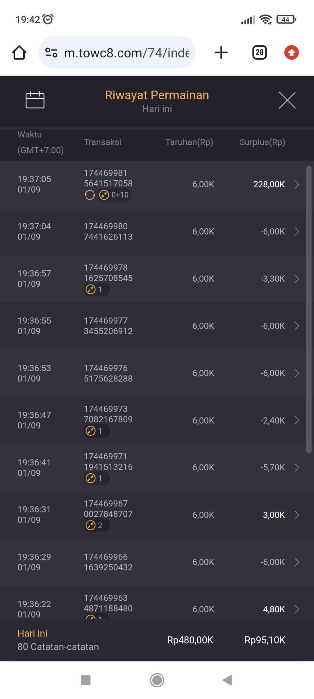Expand the 19:37:04 transaction chevron

[297, 232]
